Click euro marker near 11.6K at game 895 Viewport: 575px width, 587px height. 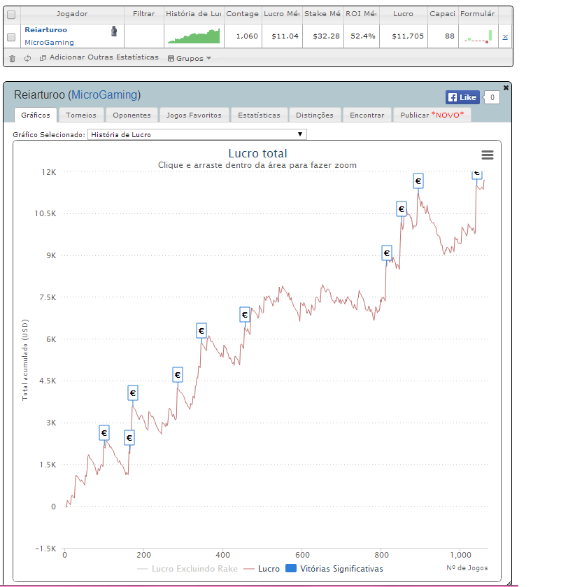point(418,181)
